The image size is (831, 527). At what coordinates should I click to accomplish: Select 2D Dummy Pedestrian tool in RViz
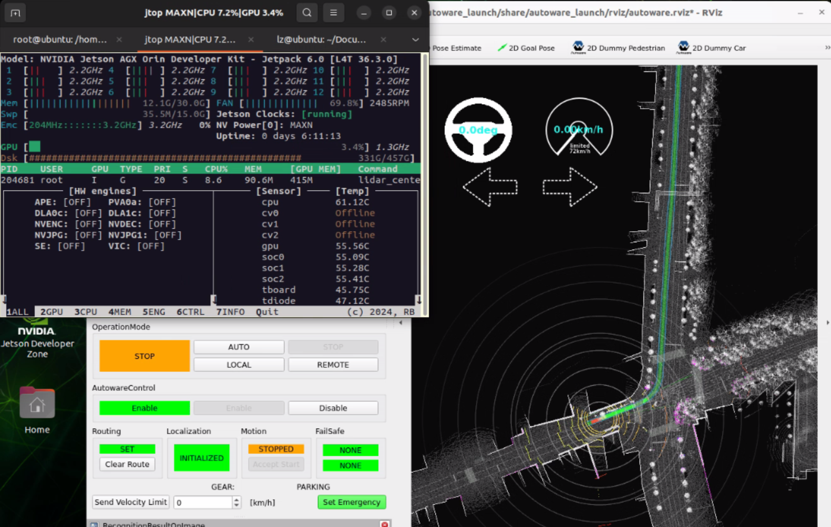(618, 48)
